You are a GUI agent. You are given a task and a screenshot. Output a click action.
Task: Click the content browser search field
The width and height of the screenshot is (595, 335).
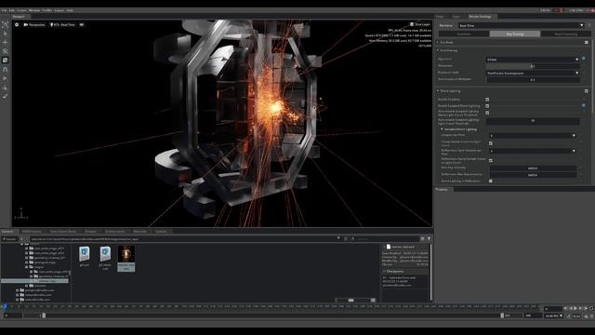(x=387, y=239)
